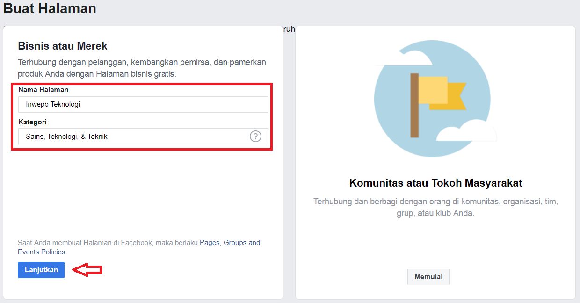This screenshot has height=303, width=580.
Task: Click the Memulai button
Action: [428, 277]
